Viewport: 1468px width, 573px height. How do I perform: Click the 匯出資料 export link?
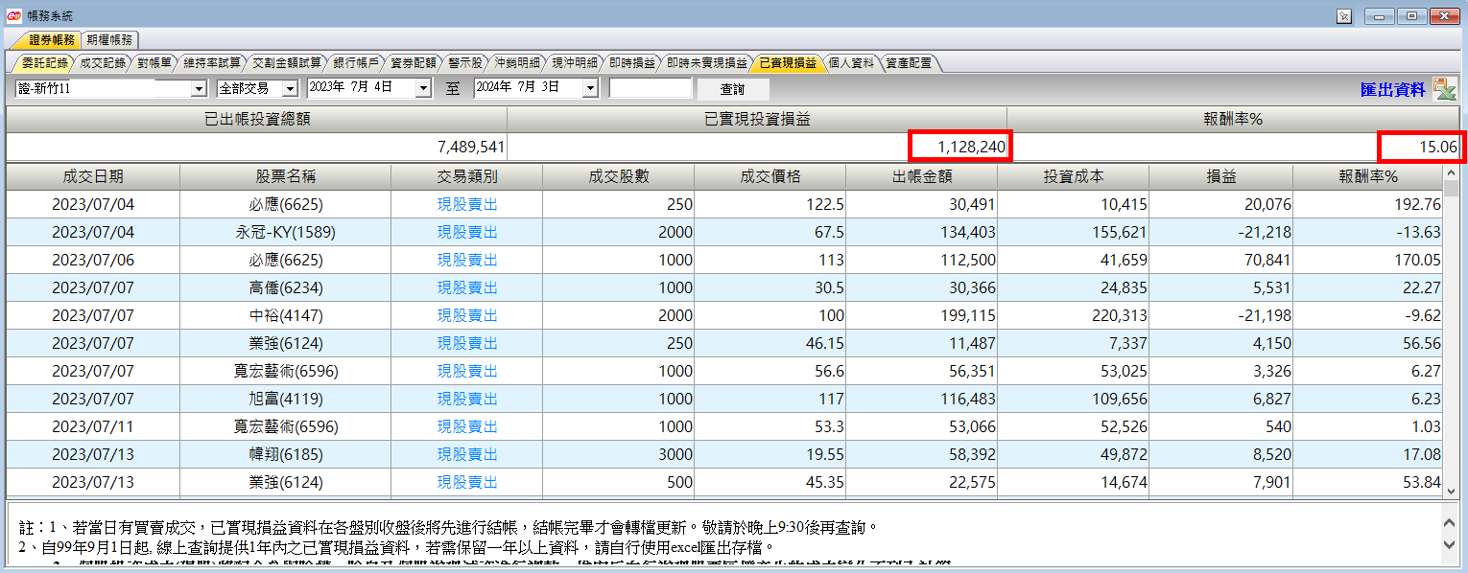(1393, 89)
